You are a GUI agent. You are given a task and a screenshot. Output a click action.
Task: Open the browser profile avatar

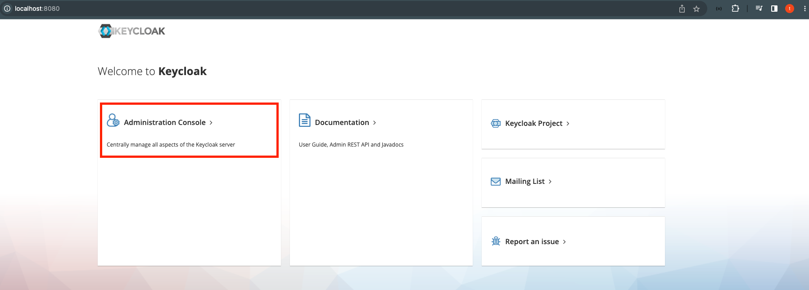point(790,9)
